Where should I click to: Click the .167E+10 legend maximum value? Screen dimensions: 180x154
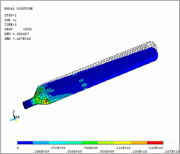tap(171, 151)
